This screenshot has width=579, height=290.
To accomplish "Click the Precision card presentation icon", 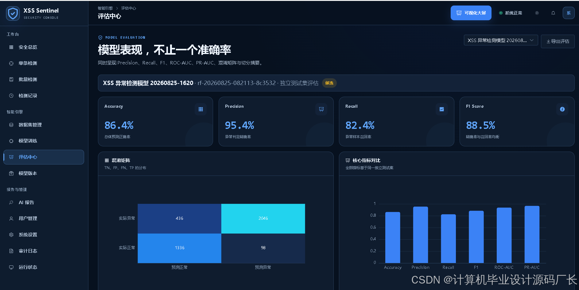I will pyautogui.click(x=321, y=109).
